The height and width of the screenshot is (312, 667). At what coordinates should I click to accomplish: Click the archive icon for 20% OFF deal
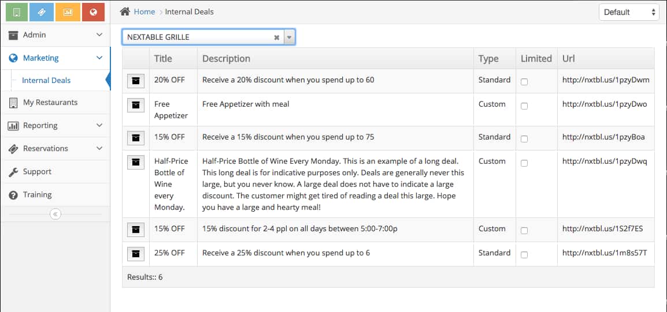coord(135,81)
